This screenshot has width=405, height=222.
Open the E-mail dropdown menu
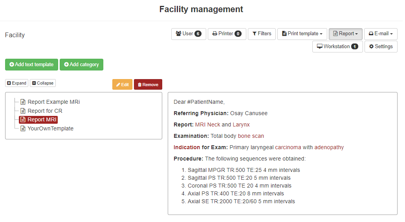click(381, 34)
